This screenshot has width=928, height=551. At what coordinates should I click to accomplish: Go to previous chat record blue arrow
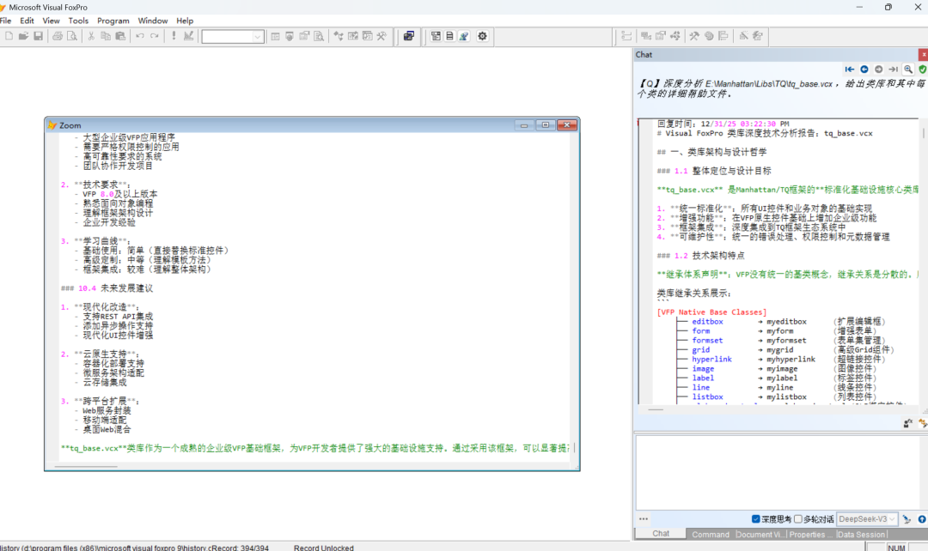(x=864, y=70)
